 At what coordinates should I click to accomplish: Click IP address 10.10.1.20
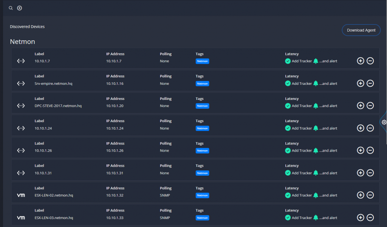click(x=115, y=106)
